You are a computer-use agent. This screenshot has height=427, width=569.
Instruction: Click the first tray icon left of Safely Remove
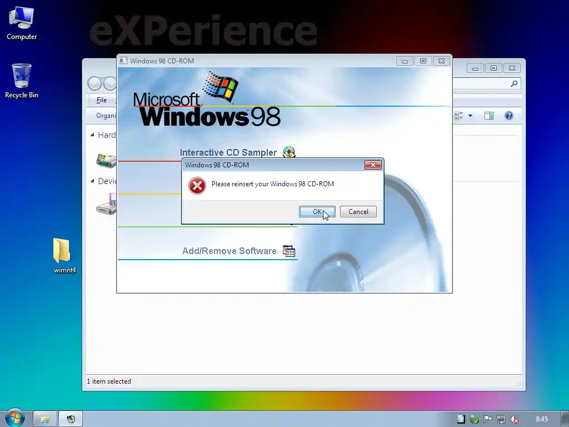461,419
